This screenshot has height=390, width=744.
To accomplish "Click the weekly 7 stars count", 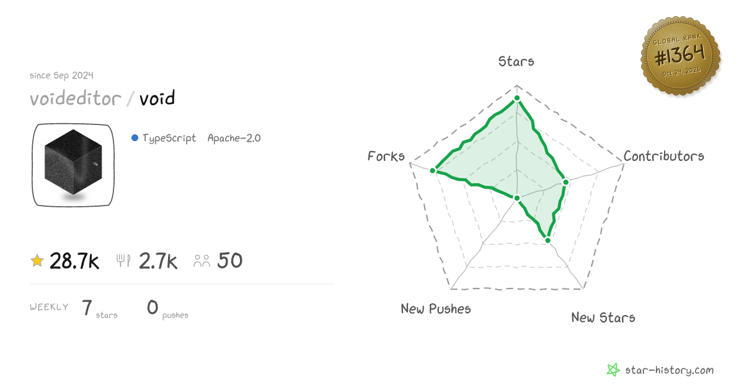I will [x=87, y=307].
